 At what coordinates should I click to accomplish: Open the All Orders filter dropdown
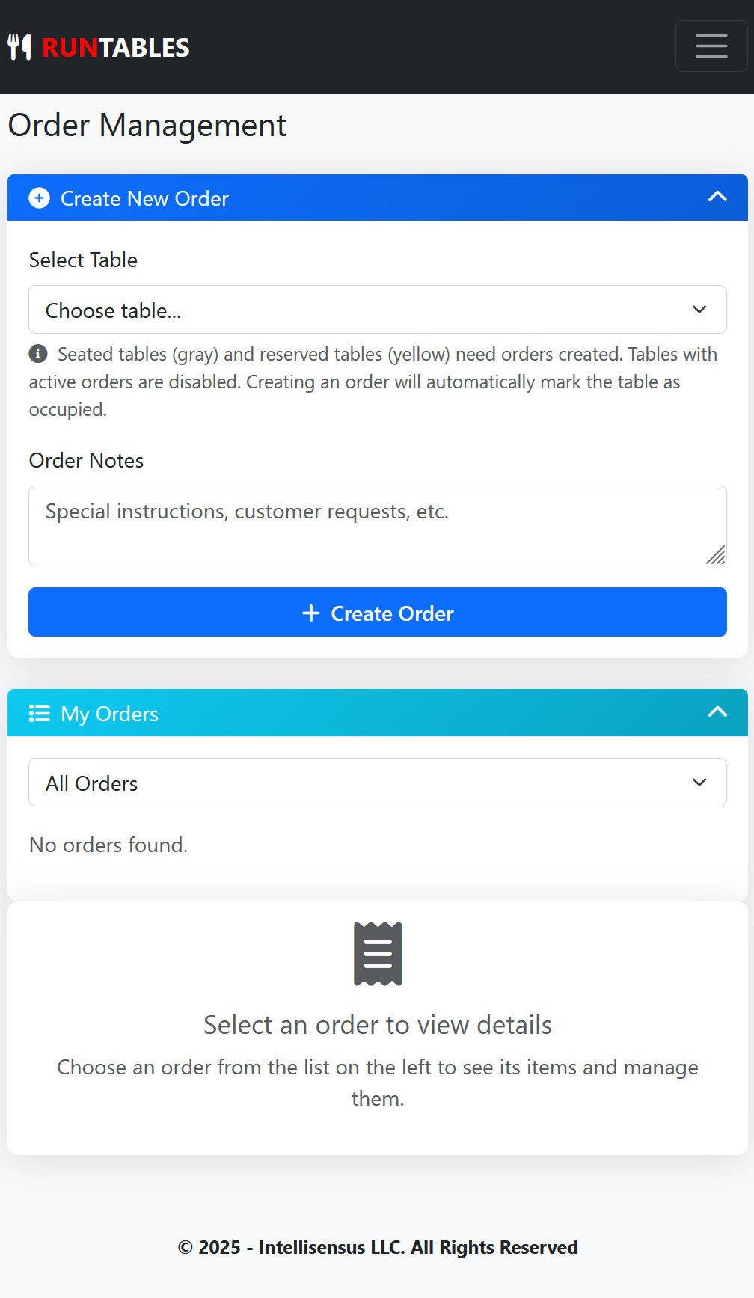(377, 783)
